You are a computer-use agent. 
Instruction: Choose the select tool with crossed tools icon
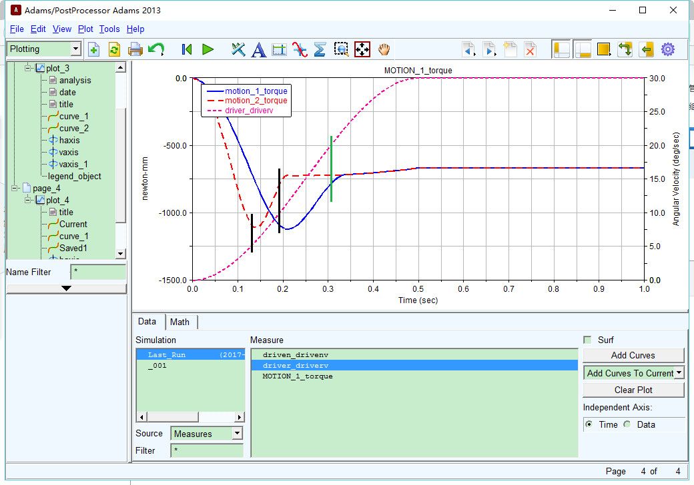[238, 49]
